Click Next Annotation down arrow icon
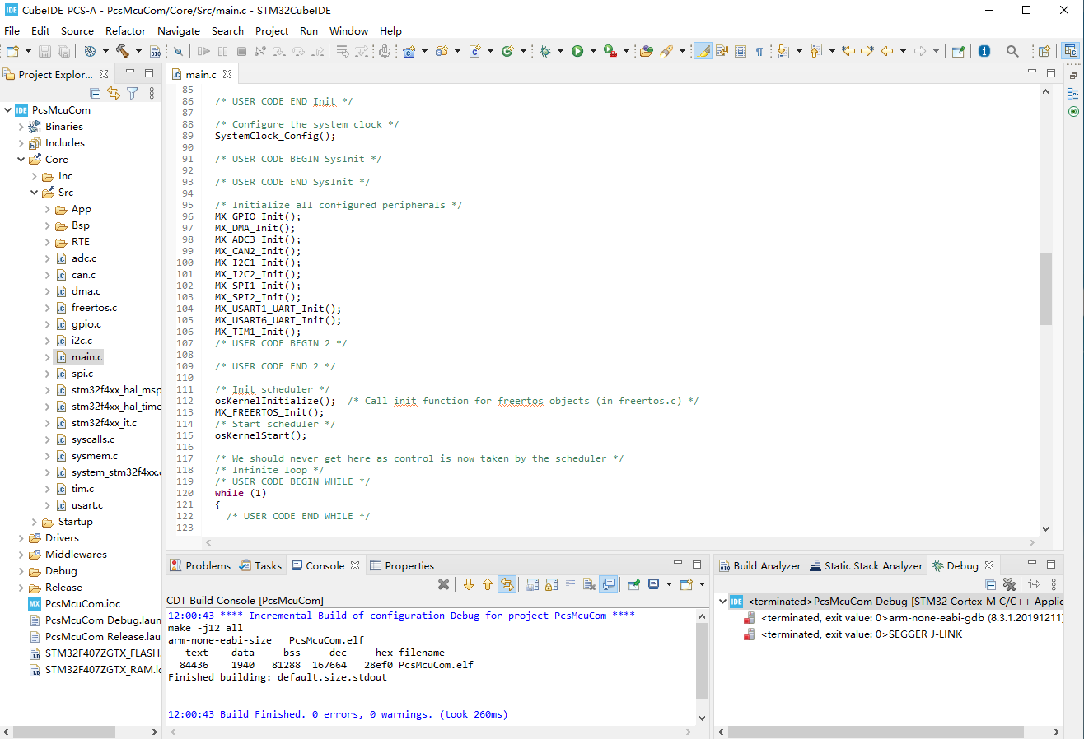Image resolution: width=1084 pixels, height=739 pixels. click(783, 51)
